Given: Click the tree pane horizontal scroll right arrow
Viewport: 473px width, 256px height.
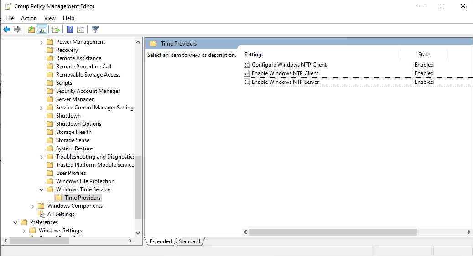Looking at the screenshot, I should tap(130, 241).
